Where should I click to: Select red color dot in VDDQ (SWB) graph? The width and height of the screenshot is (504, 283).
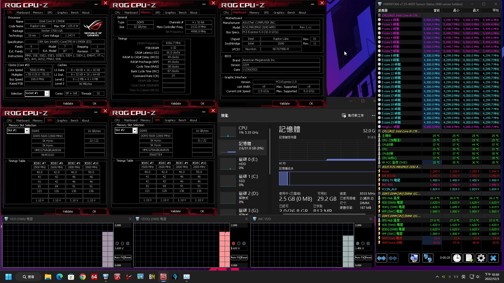pyautogui.click(x=233, y=243)
